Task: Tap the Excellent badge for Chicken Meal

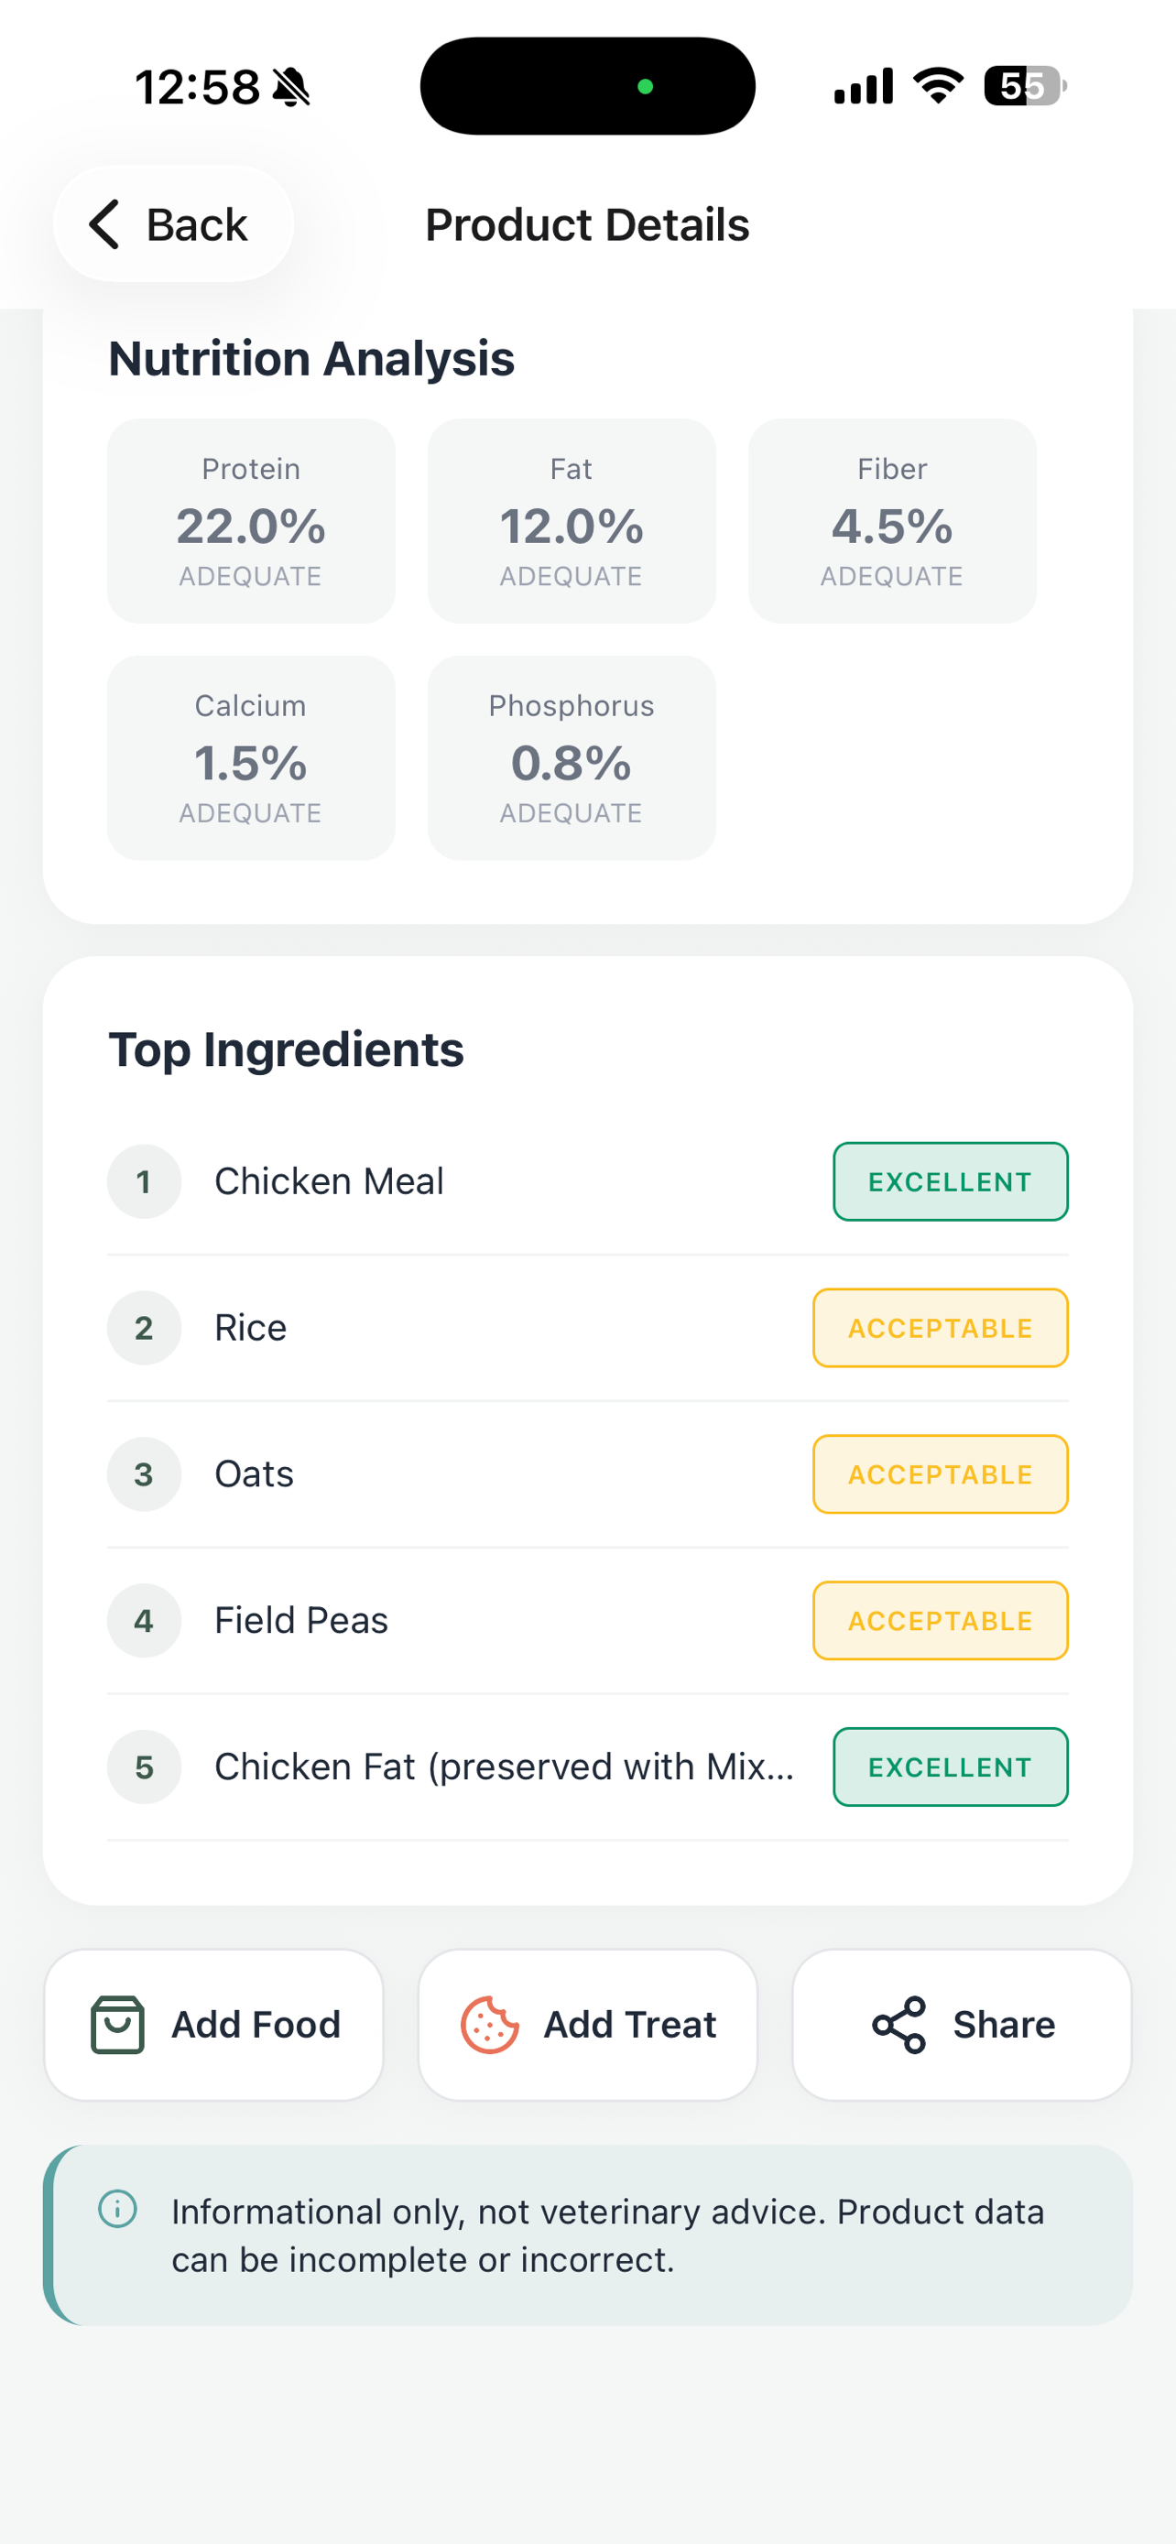Action: [x=950, y=1181]
